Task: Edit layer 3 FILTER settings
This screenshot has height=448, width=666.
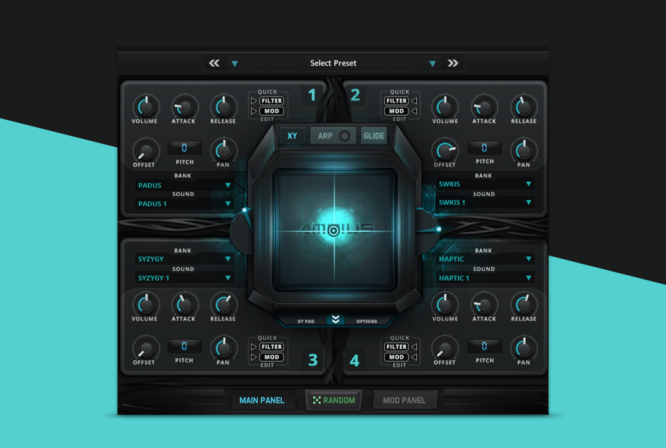Action: (x=272, y=347)
